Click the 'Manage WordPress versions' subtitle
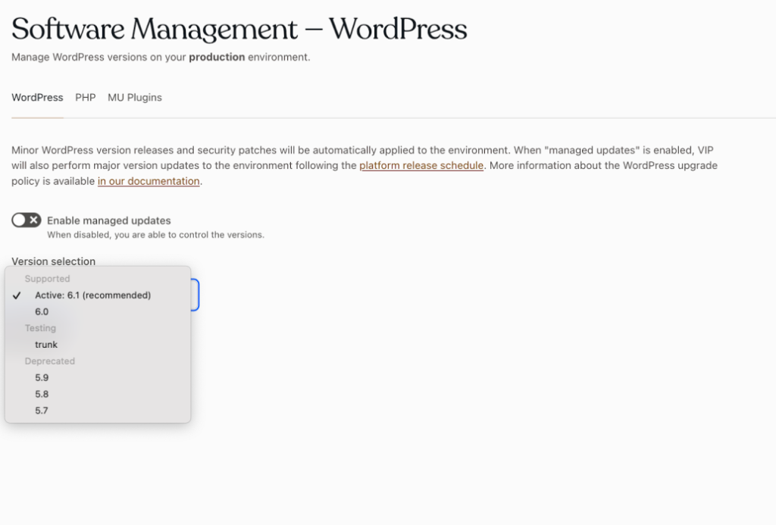The width and height of the screenshot is (776, 525). 161,58
